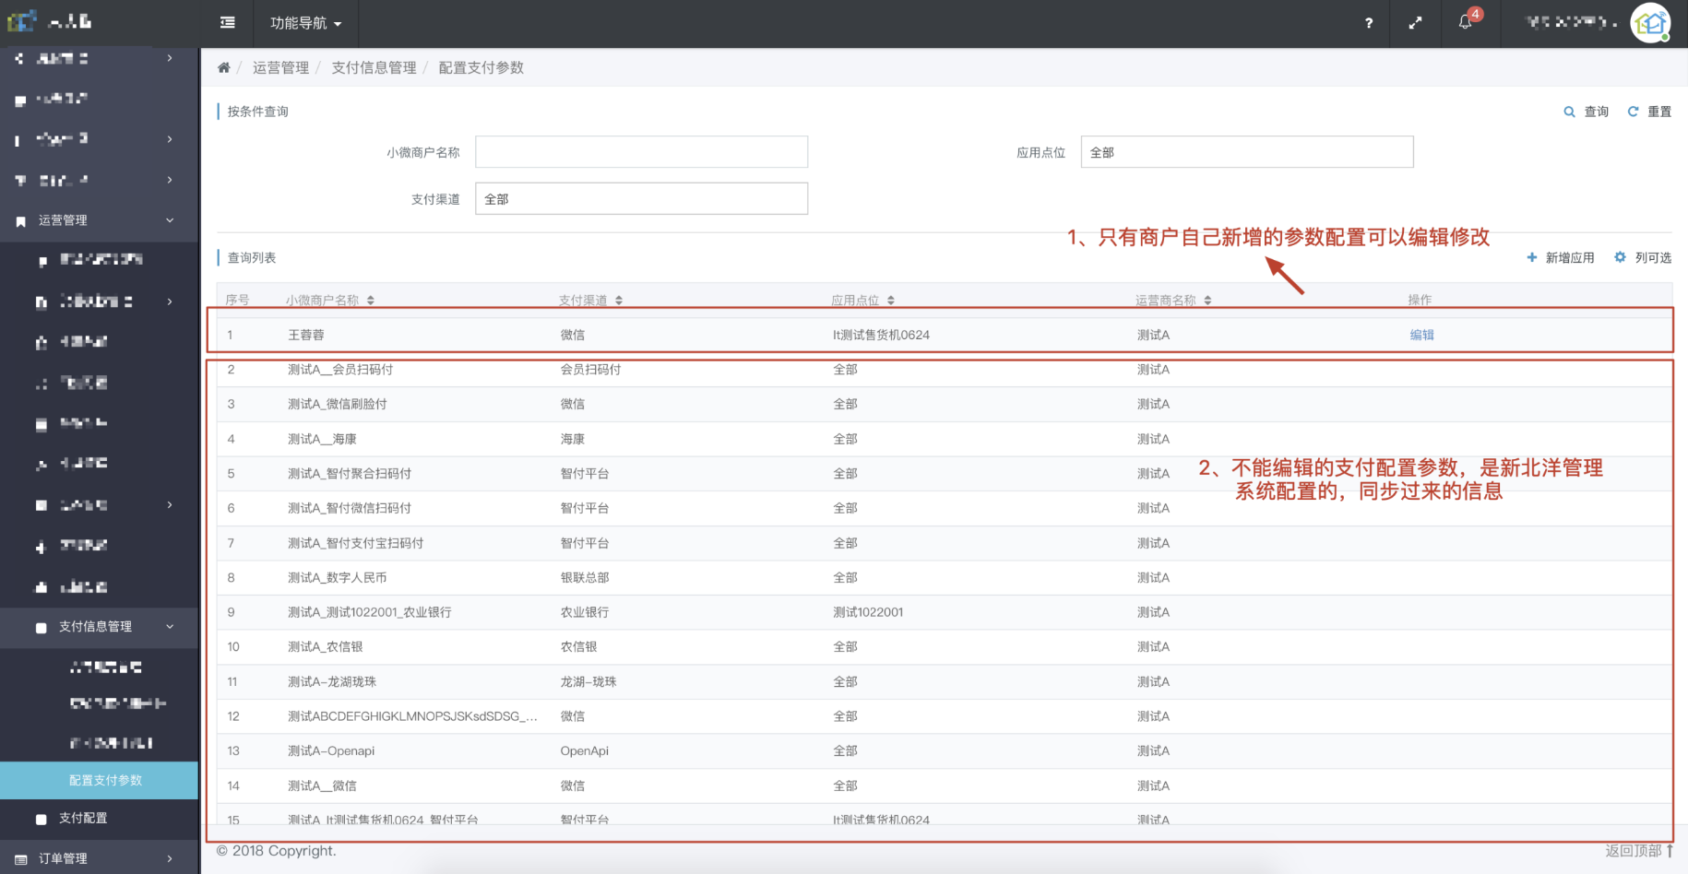1688x874 pixels.
Task: Toggle the sidebar hamburger menu icon
Action: [x=228, y=23]
